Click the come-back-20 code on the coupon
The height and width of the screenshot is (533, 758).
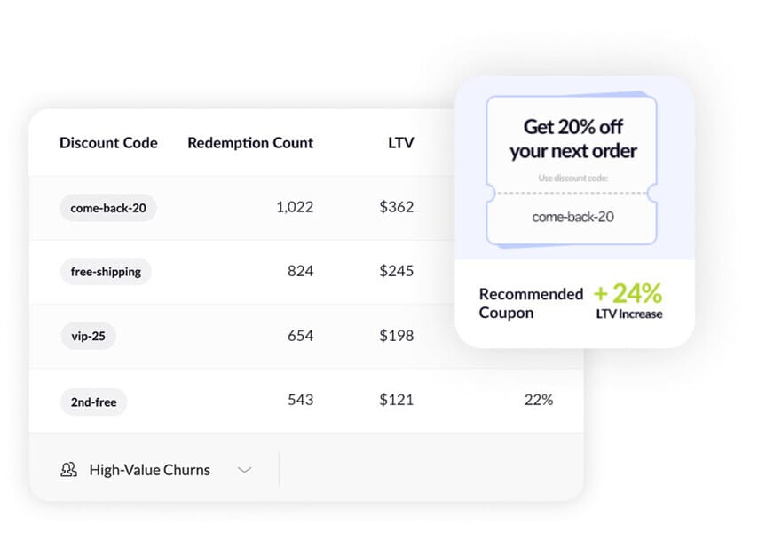572,216
